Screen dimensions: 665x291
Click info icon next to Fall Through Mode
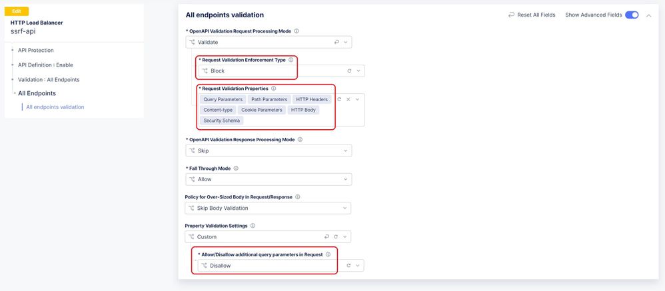click(236, 168)
